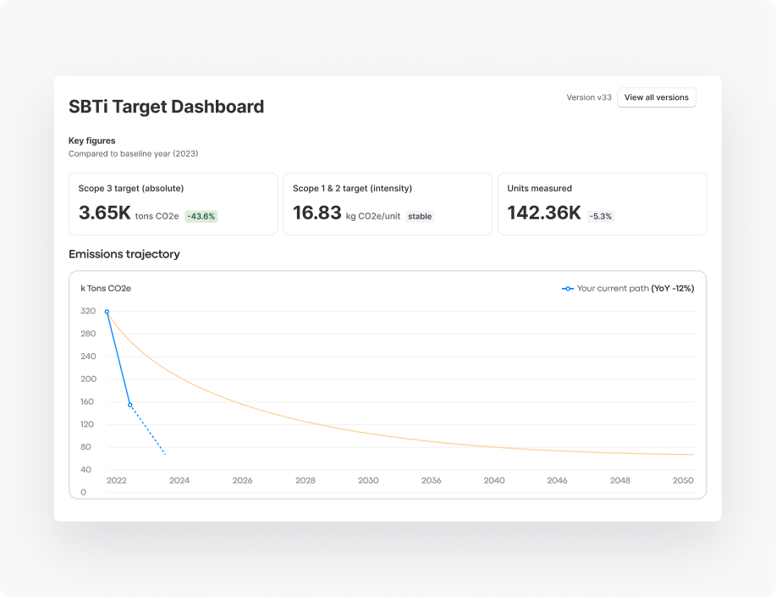The height and width of the screenshot is (597, 776).
Task: Click the stable status badge
Action: coord(420,216)
